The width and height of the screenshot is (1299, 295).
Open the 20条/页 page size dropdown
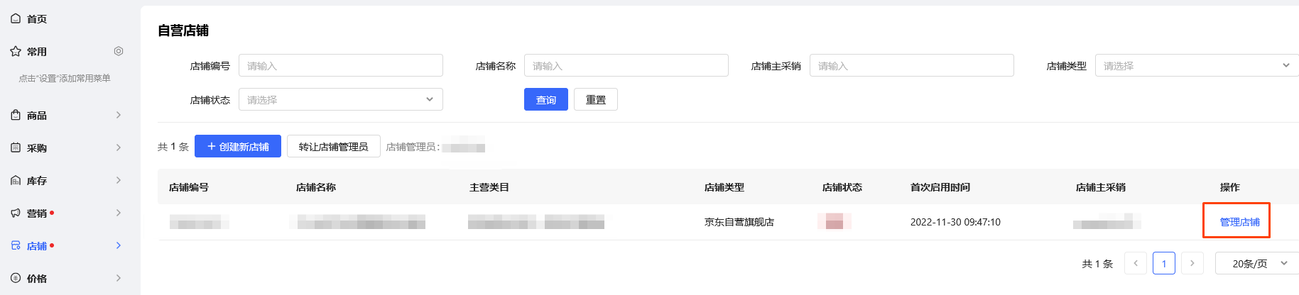(1257, 263)
